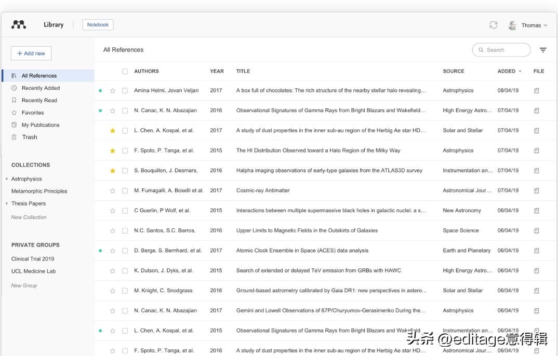
Task: Sort by the AUTHORS column header
Action: [x=147, y=72]
